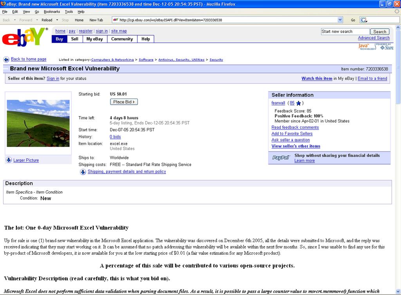Open the Bookmarks menu
The width and height of the screenshot is (401, 295).
(52, 11)
